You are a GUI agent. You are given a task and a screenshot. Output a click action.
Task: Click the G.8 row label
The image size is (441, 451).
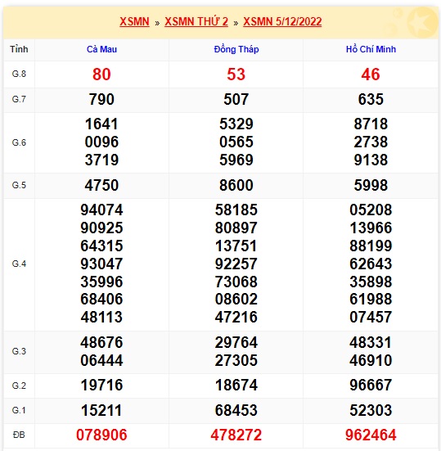click(x=19, y=74)
